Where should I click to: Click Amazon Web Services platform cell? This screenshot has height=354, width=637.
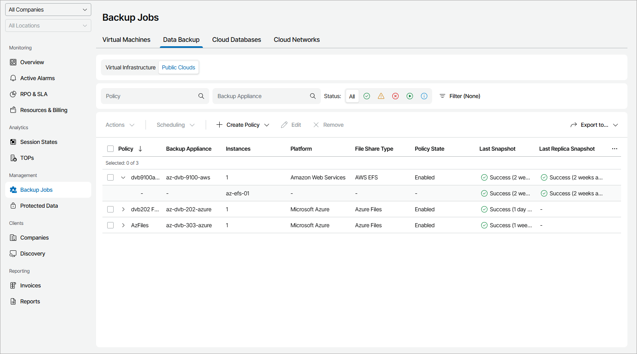[318, 177]
